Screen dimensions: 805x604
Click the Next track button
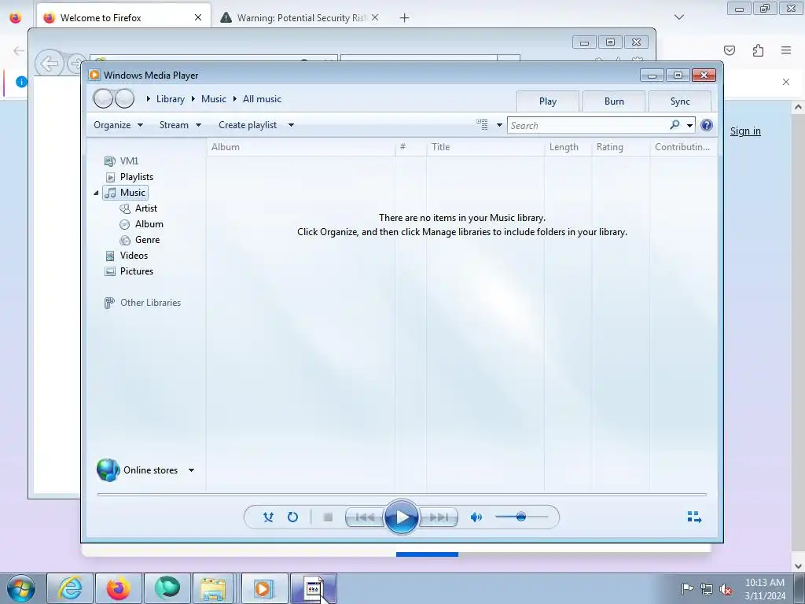[x=439, y=517]
